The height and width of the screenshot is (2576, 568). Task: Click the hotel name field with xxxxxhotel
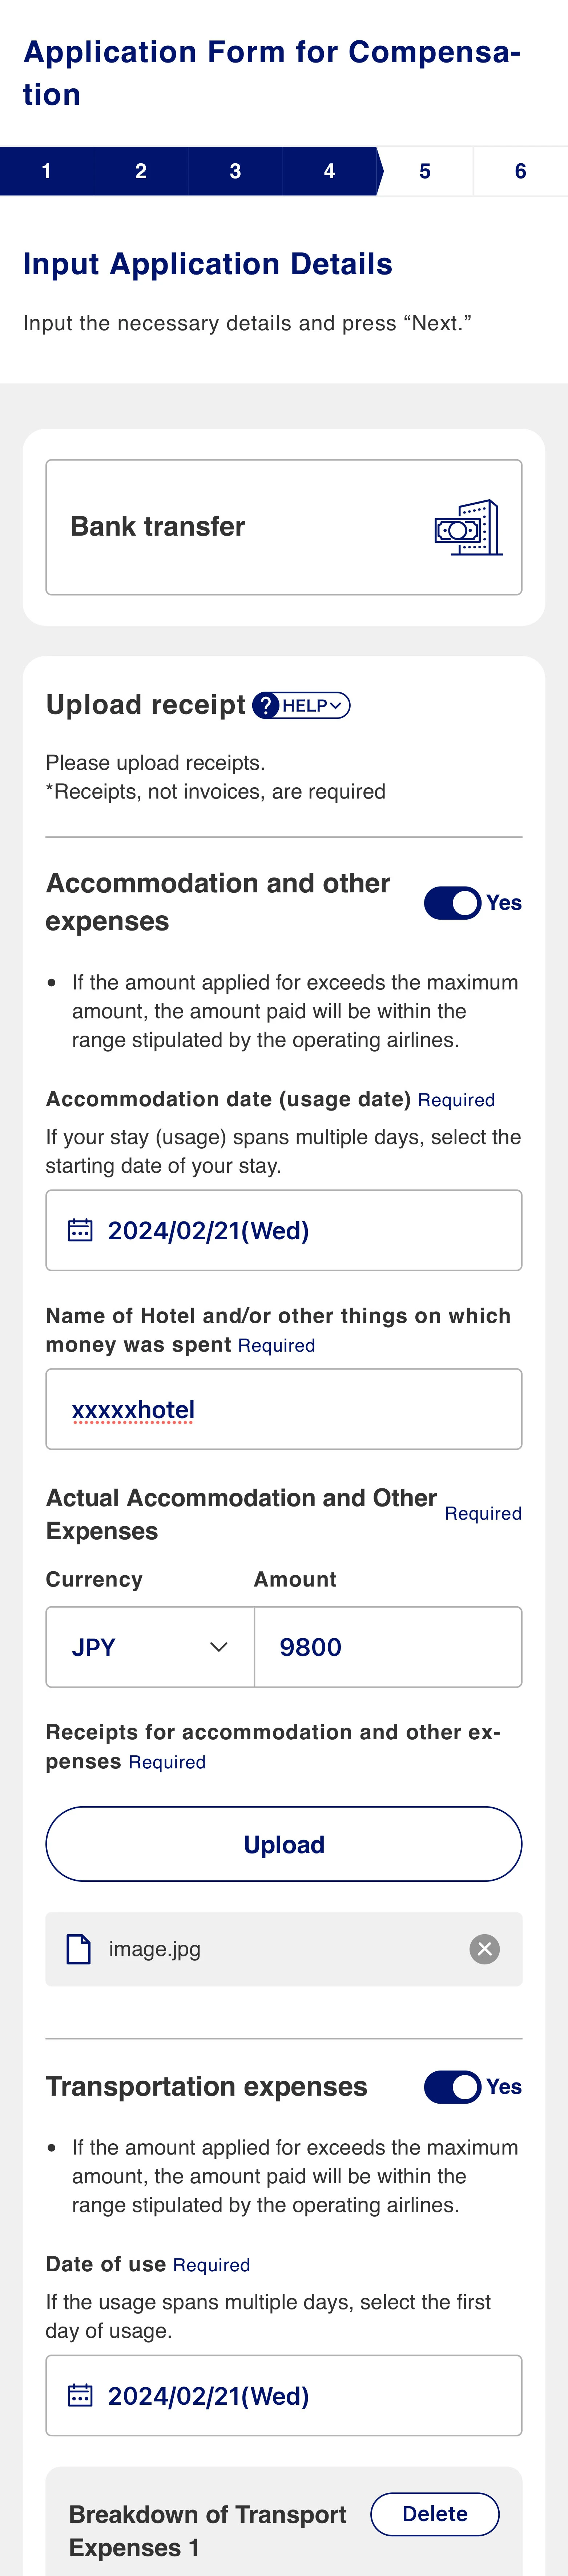click(x=284, y=1409)
